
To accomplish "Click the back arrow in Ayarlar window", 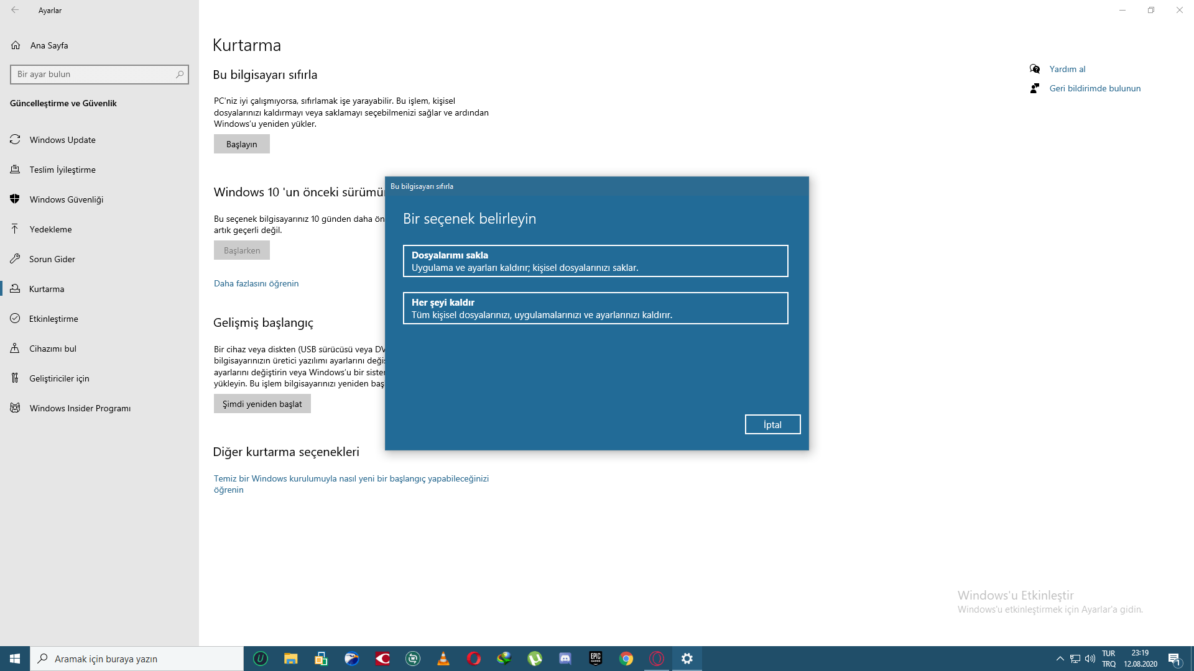I will 14,10.
